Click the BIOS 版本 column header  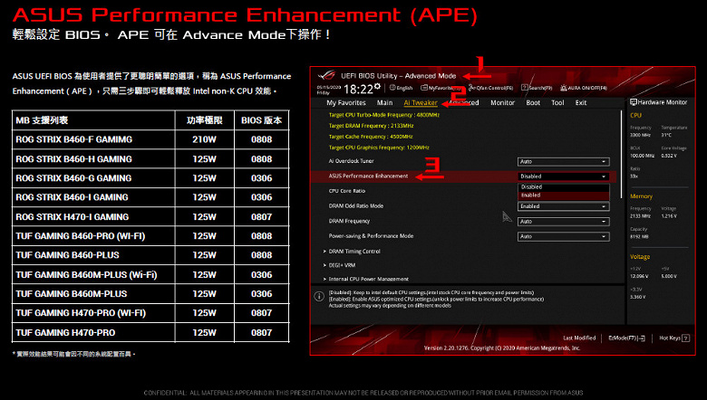click(262, 120)
